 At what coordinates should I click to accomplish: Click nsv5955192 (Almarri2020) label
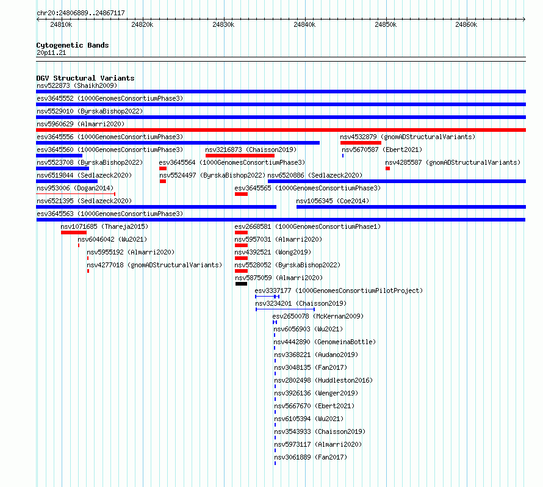(131, 252)
